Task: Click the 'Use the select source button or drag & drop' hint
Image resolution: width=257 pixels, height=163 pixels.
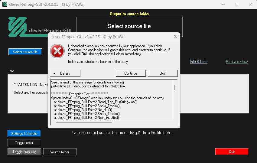Action: click(x=122, y=132)
